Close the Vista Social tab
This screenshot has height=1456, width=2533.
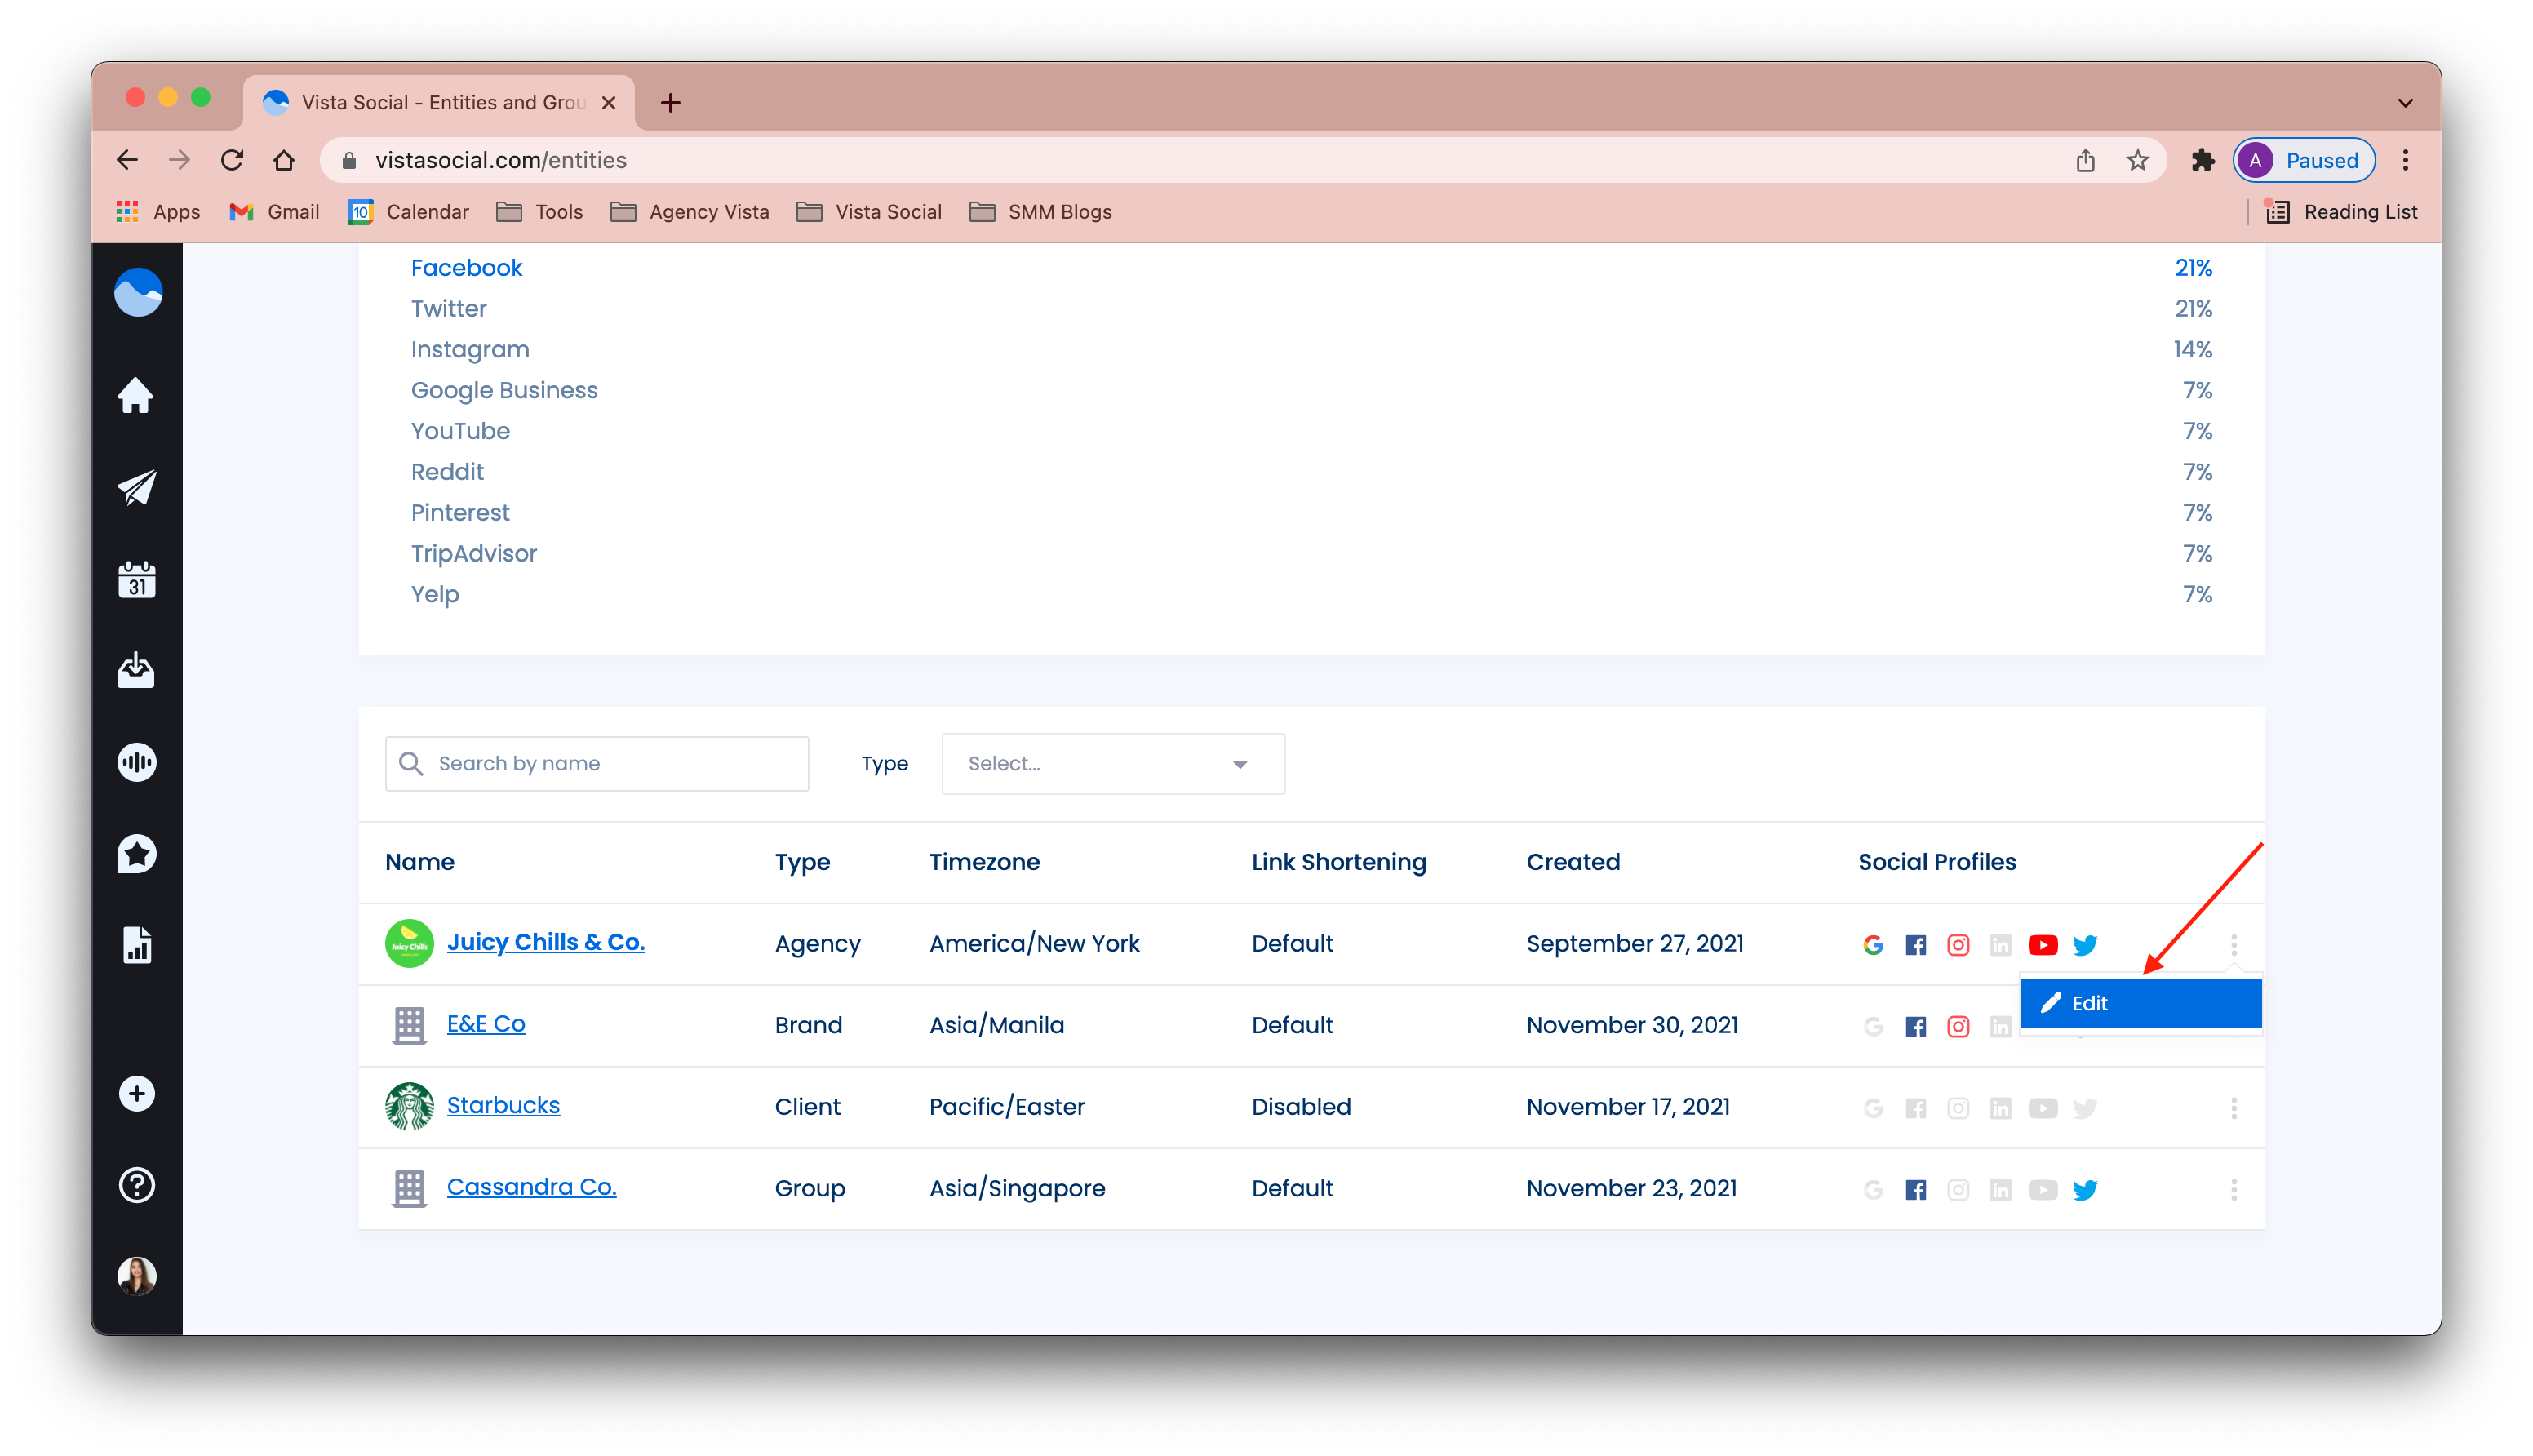609,103
